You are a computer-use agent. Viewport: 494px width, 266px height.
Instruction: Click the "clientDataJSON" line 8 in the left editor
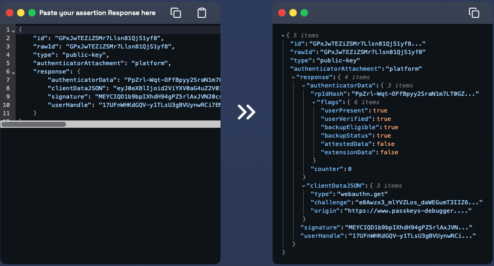pos(134,88)
